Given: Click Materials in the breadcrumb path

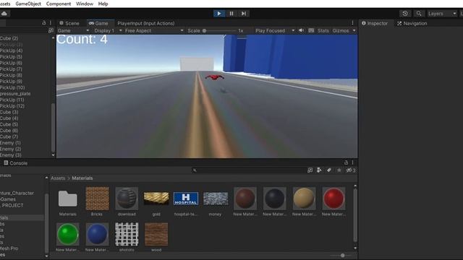Looking at the screenshot, I should [82, 178].
